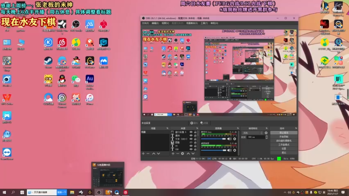349x196 pixels.
Task: Move scene down in Scenes panel
Action: coord(158,154)
